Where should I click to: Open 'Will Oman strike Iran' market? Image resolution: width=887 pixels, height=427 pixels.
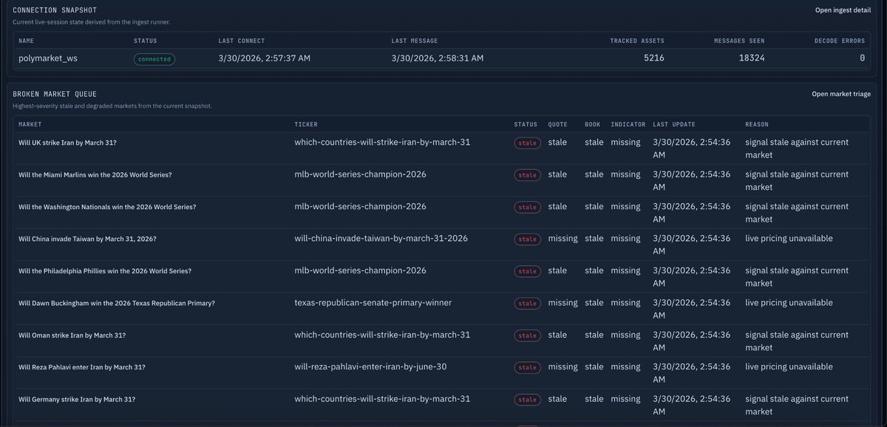pos(72,335)
